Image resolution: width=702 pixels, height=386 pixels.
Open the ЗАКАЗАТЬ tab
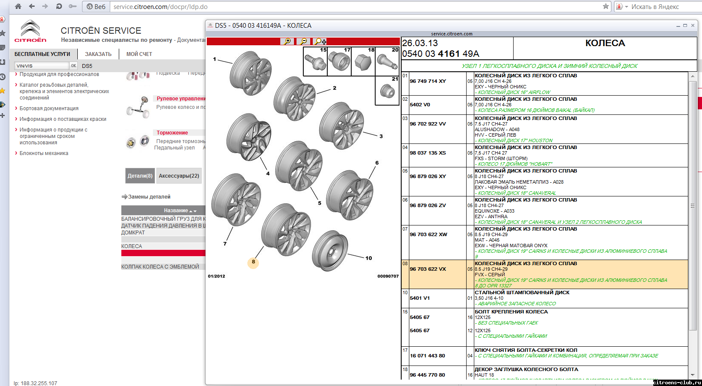tap(98, 54)
